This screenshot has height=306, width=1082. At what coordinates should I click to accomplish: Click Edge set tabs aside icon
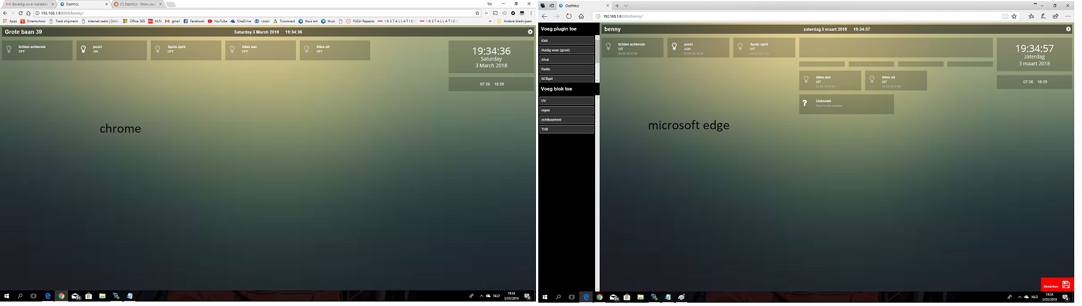pos(551,6)
